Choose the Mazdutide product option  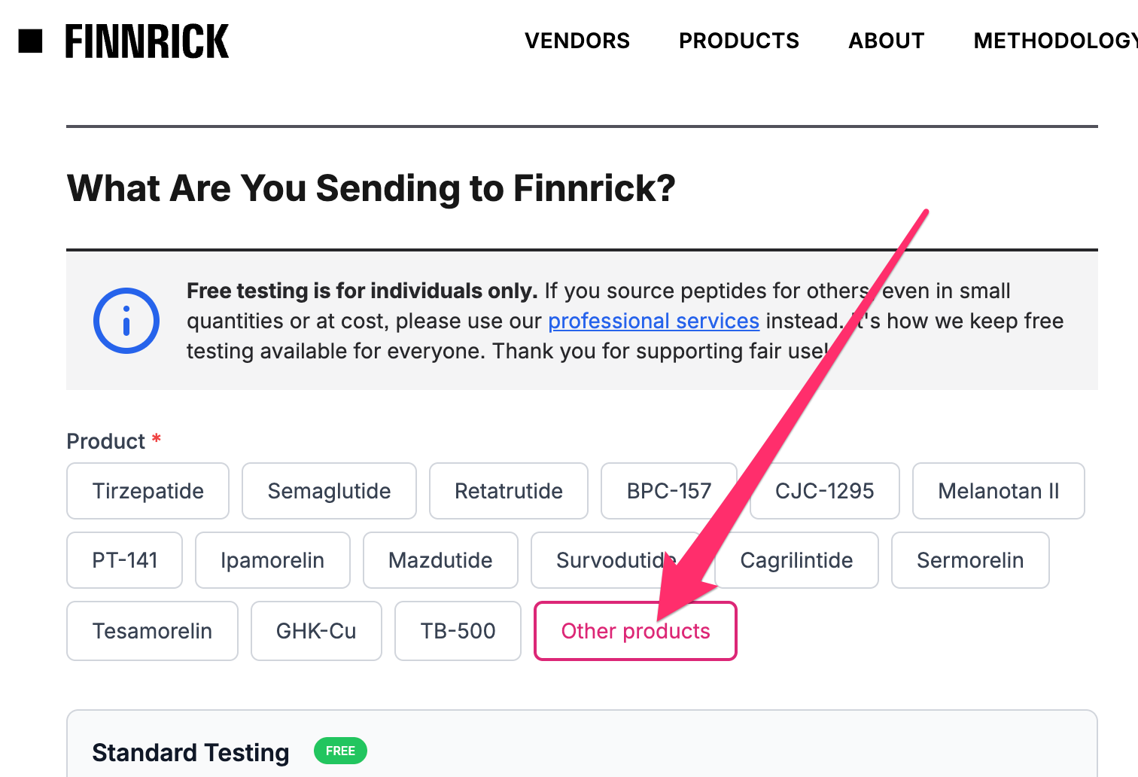click(440, 560)
